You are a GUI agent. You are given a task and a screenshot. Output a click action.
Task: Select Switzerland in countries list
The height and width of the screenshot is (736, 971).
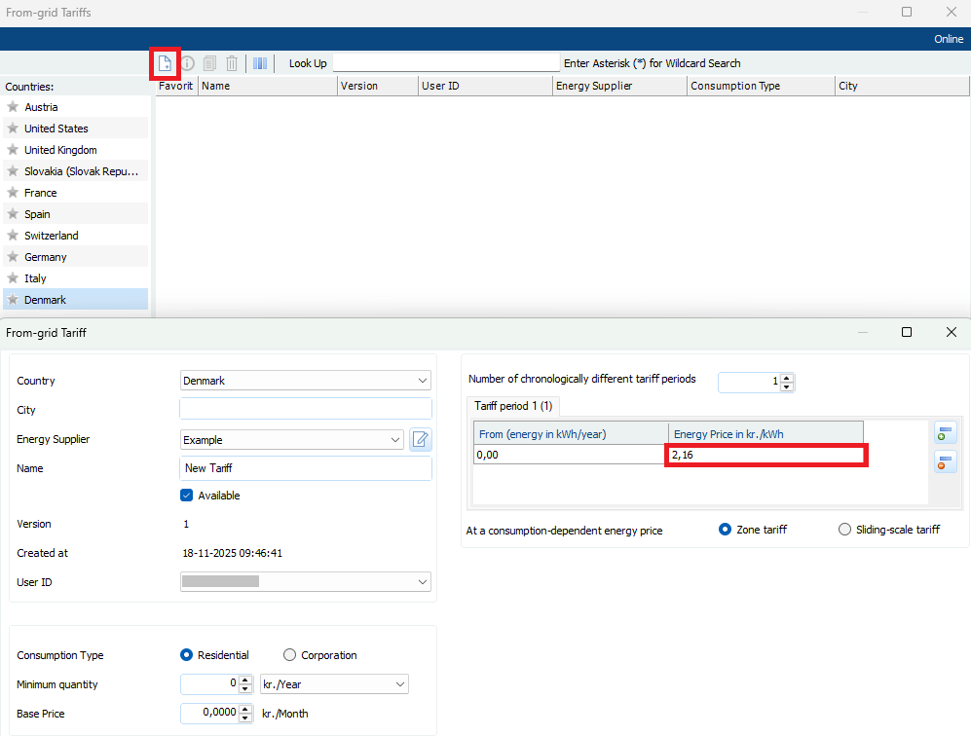pos(52,236)
